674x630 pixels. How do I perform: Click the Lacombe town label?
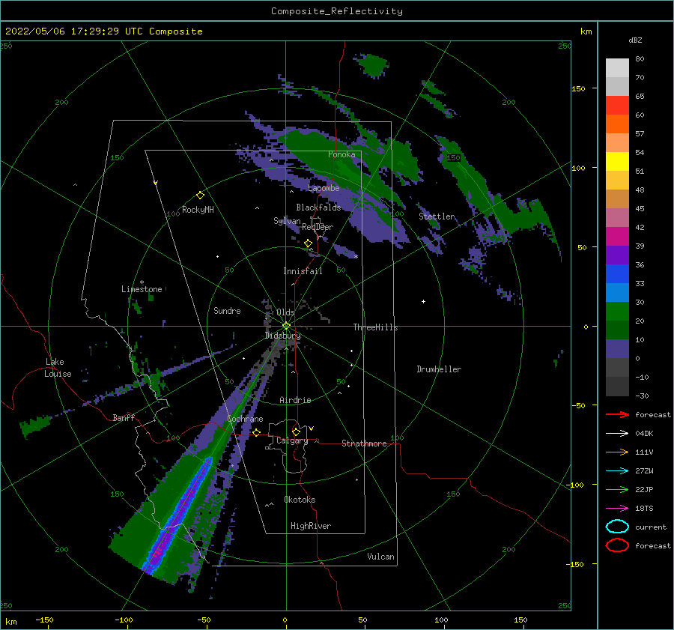click(x=324, y=188)
